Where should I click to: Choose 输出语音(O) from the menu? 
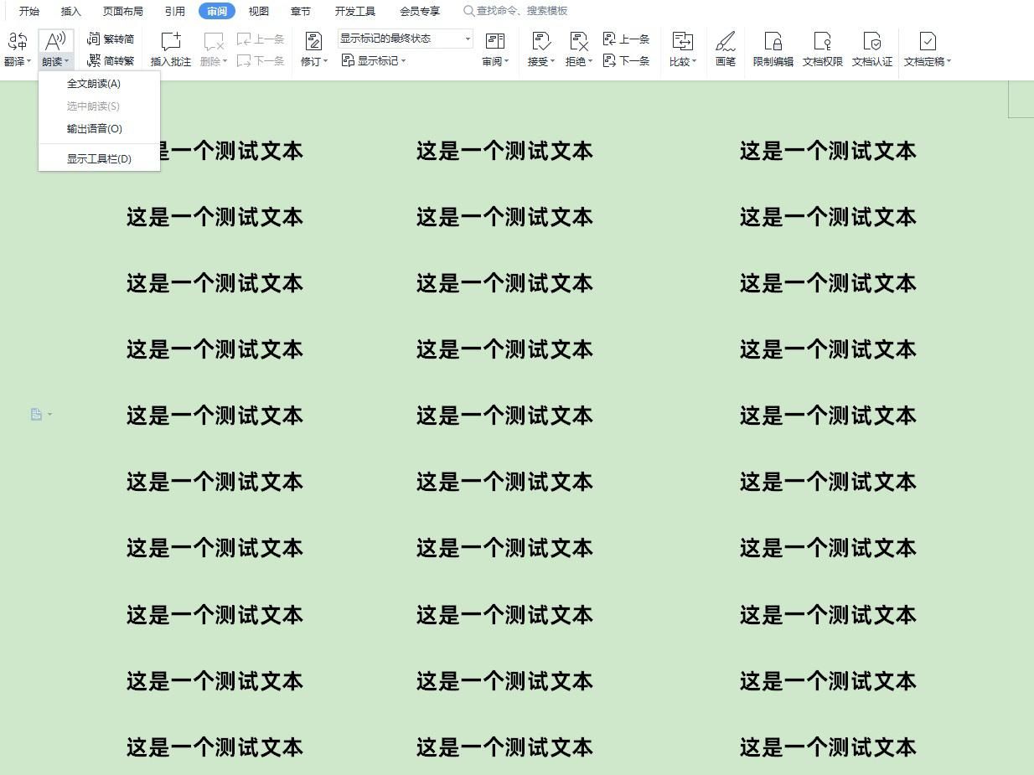pos(99,129)
